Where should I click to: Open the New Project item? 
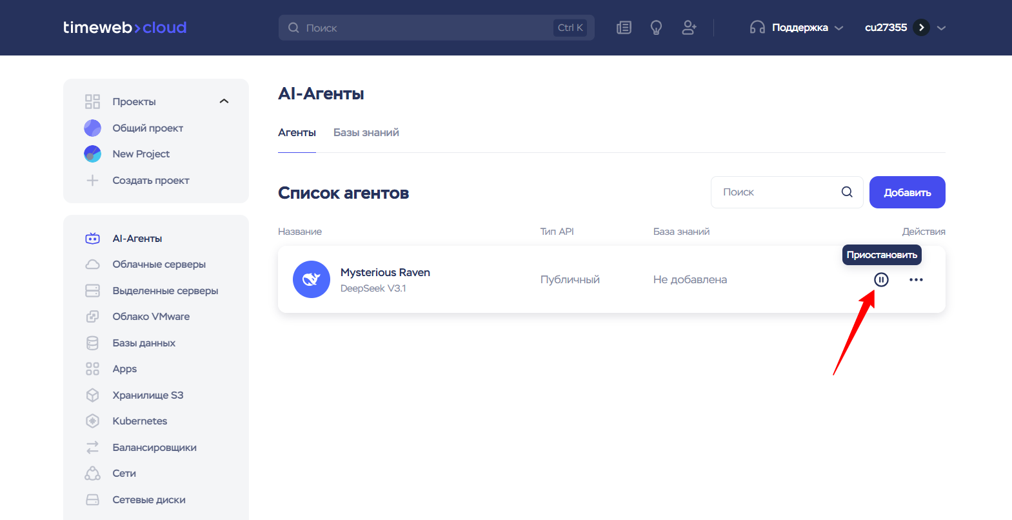coord(141,154)
